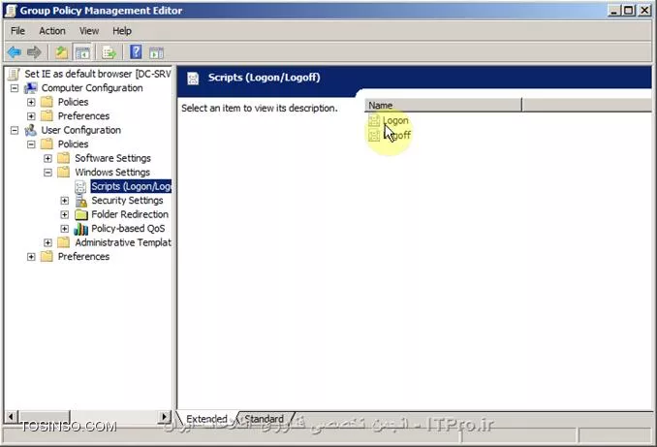Select Scripts (Logon/Logoff) tree label

(x=131, y=186)
